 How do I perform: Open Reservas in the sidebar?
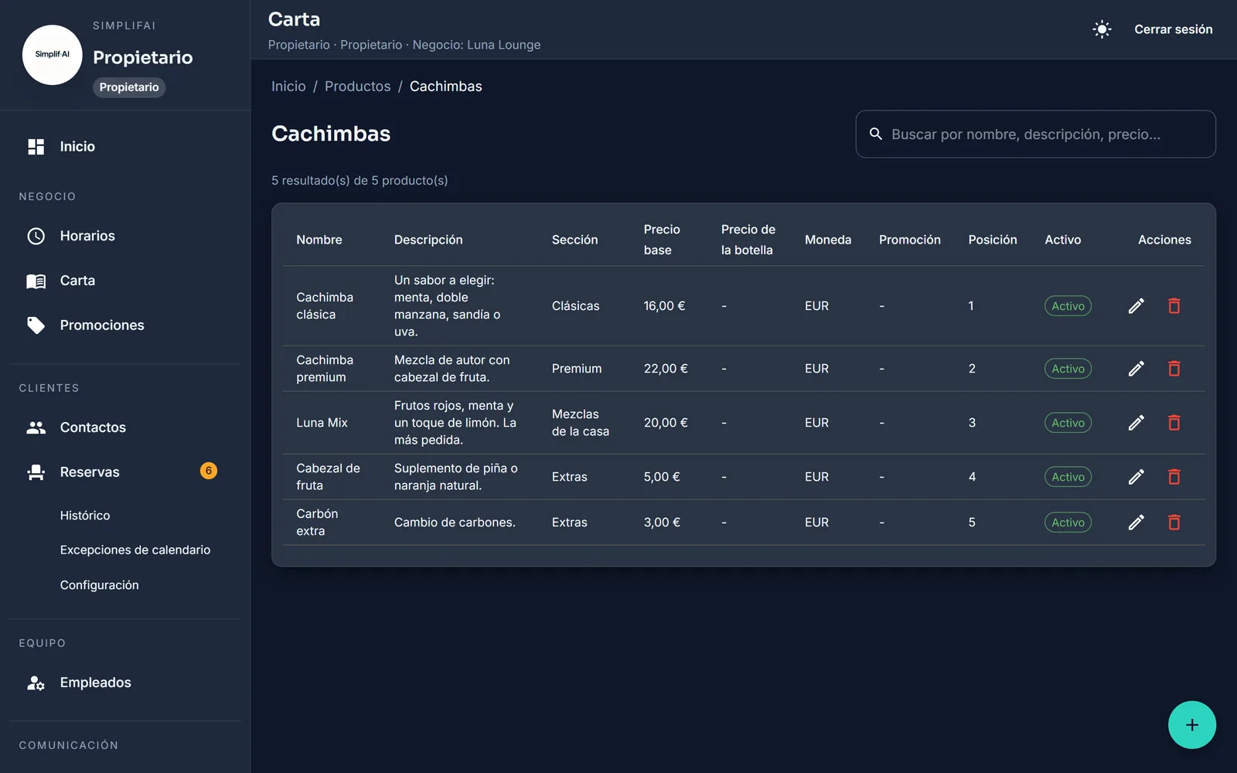coord(125,472)
